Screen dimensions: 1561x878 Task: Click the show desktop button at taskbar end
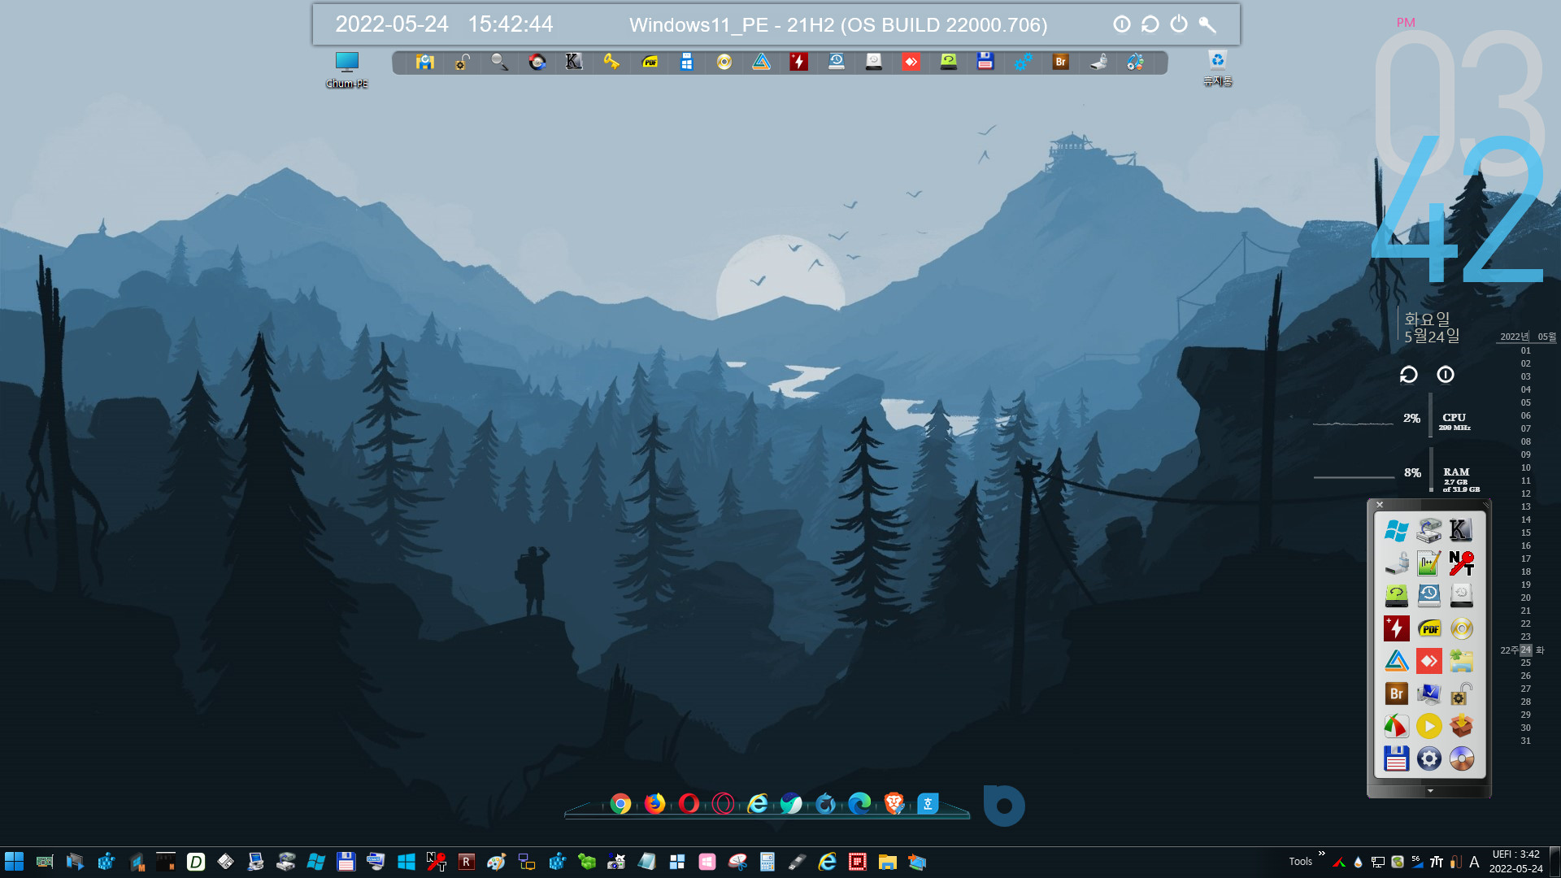[1554, 862]
